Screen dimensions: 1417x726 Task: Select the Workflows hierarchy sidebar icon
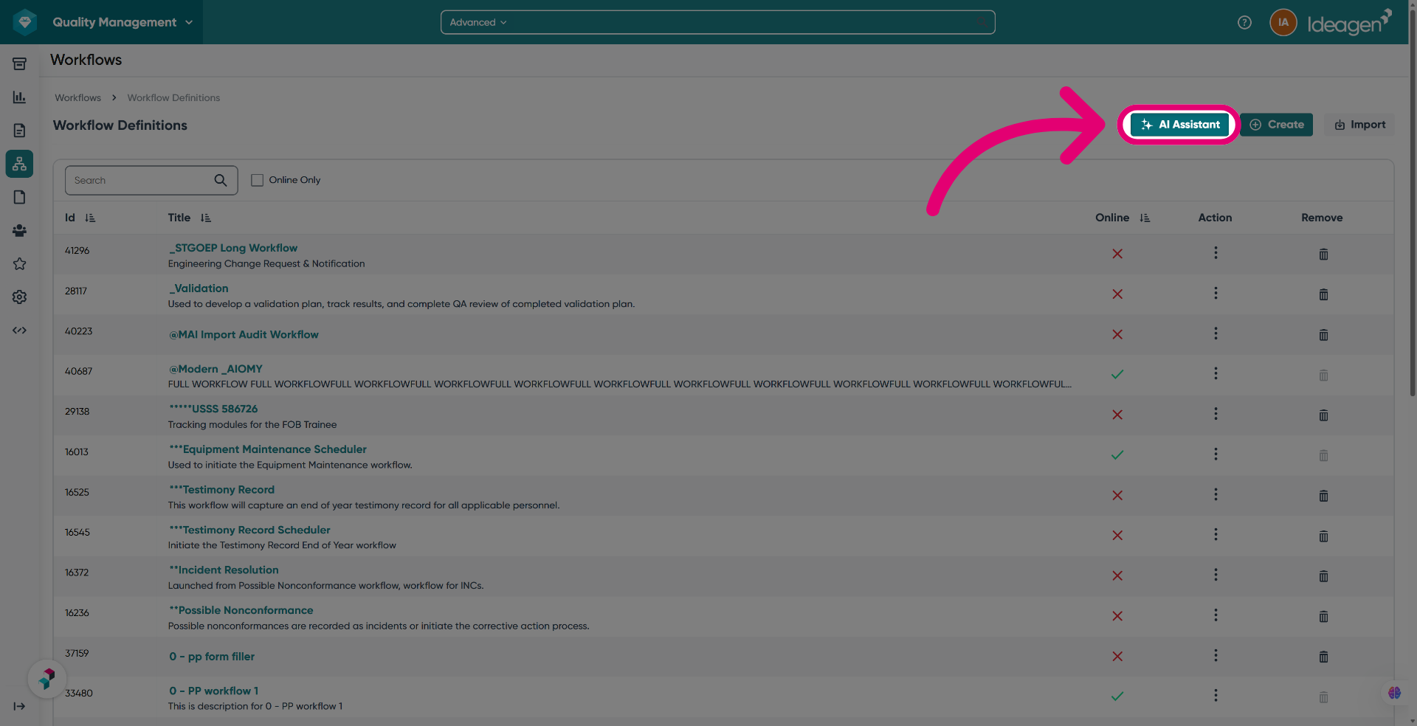(x=19, y=164)
